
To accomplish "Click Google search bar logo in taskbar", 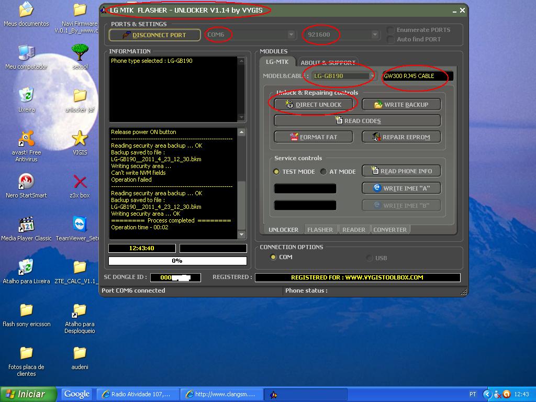I will (77, 394).
